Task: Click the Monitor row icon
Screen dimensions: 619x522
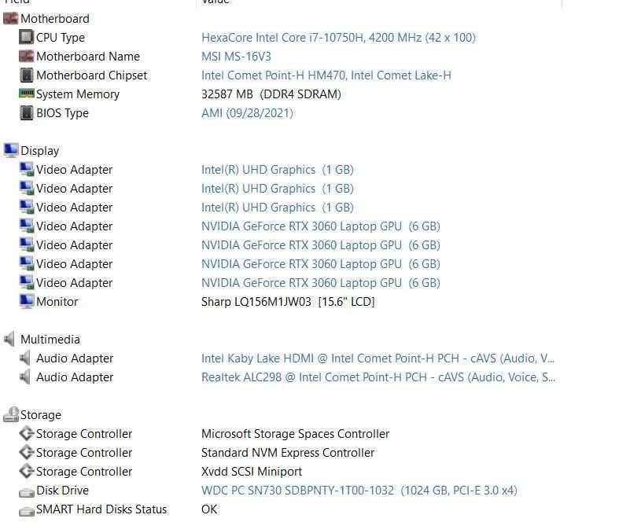Action: pyautogui.click(x=26, y=301)
